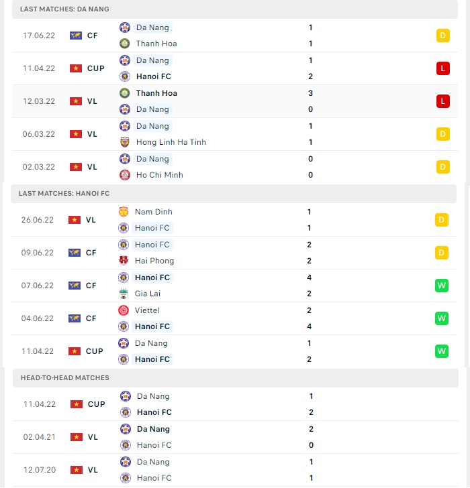Select the Last Matches: Da Nang header
Screen dimensions: 470x488
(x=235, y=9)
